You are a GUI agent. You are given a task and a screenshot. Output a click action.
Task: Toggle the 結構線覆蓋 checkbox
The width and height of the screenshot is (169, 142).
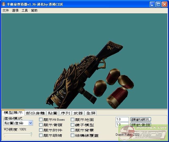73,135
